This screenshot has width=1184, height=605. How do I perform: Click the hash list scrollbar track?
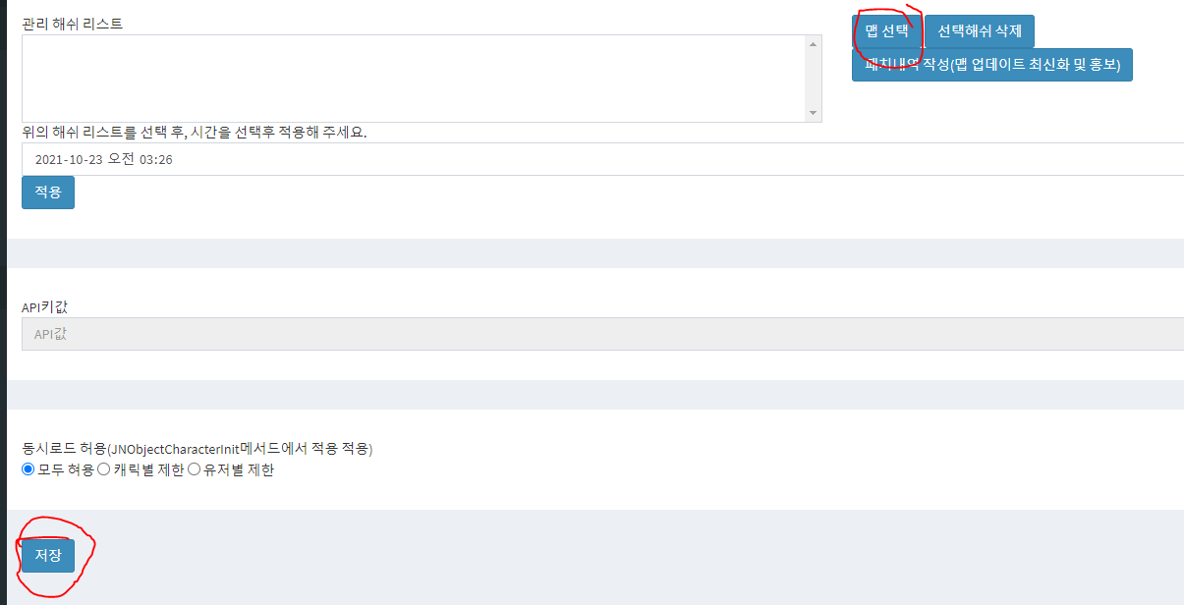(813, 79)
